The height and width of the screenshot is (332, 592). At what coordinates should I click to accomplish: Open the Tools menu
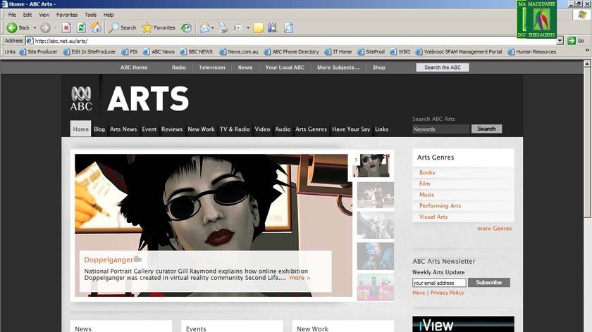[x=91, y=15]
